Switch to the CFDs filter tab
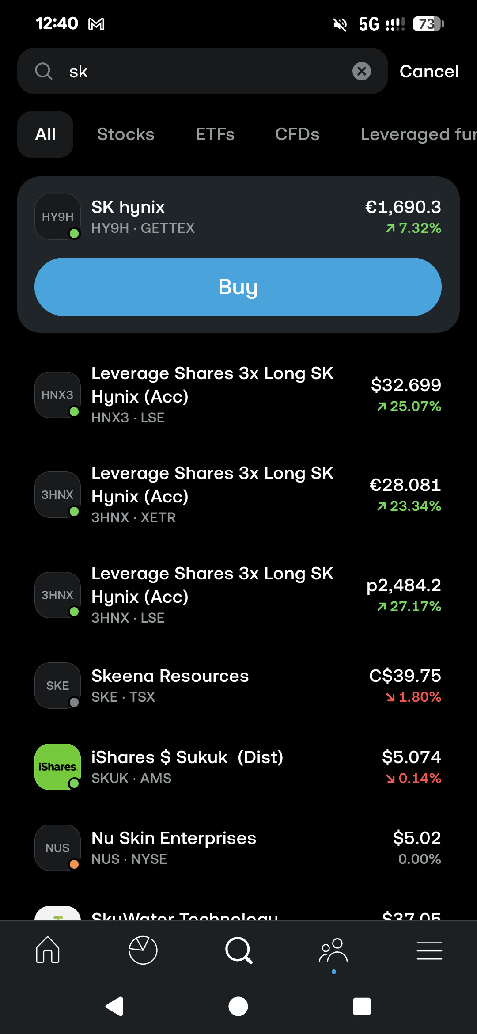 pos(297,134)
